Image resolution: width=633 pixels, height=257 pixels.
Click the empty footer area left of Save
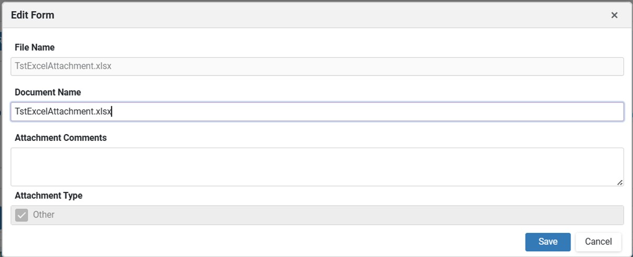262,242
